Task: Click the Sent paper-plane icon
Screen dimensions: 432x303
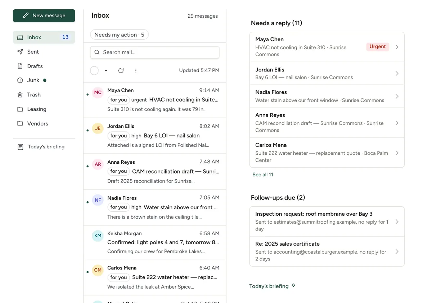Action: (20, 52)
